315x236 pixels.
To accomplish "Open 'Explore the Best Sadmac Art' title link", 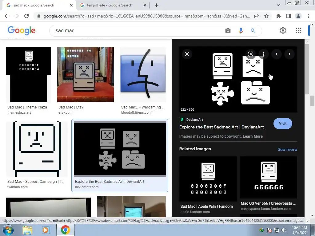I will pos(221,127).
